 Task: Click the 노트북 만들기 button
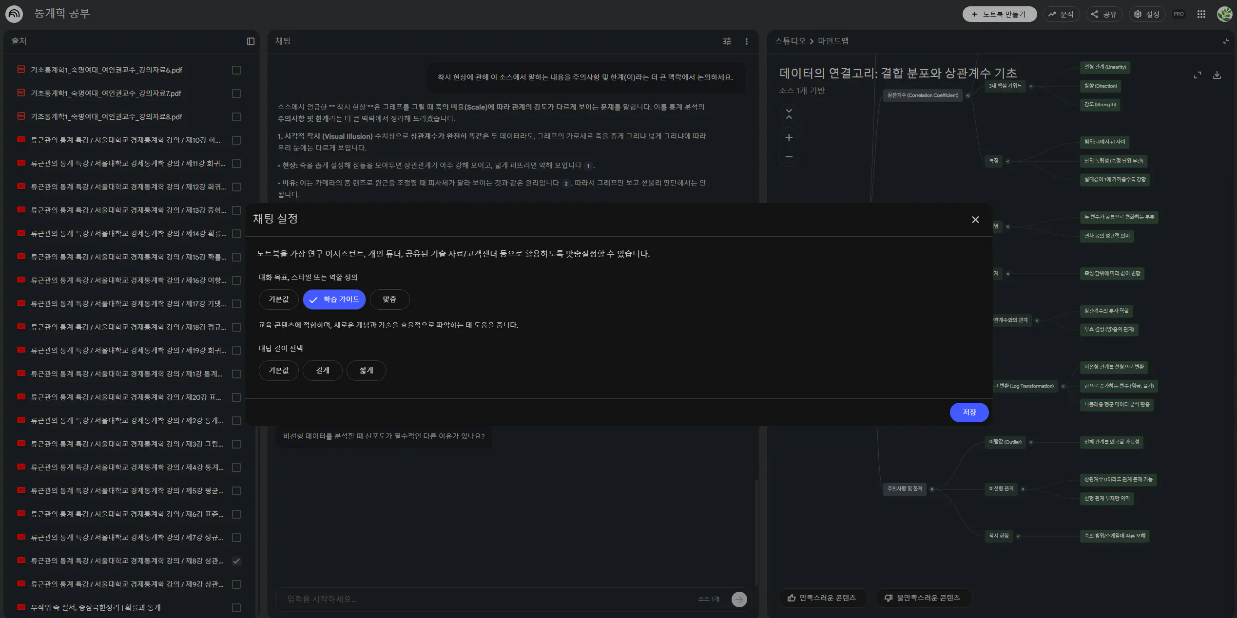999,14
